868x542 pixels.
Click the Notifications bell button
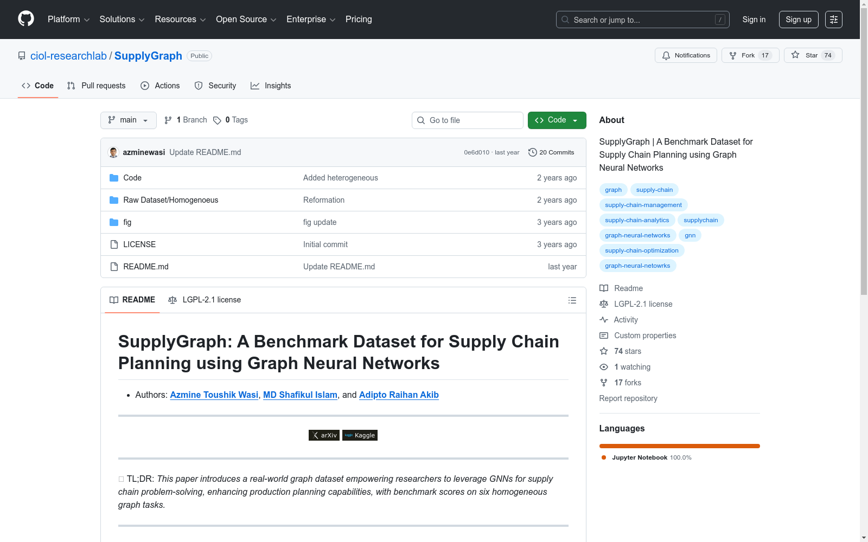686,55
